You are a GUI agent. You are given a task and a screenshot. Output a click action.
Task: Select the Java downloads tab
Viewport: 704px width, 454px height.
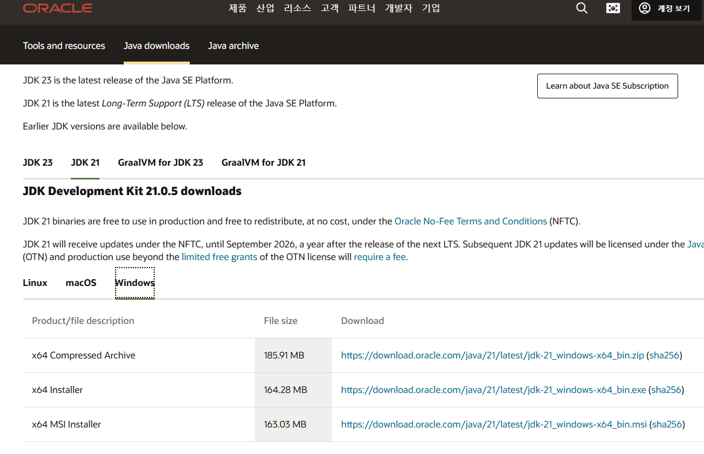[156, 46]
